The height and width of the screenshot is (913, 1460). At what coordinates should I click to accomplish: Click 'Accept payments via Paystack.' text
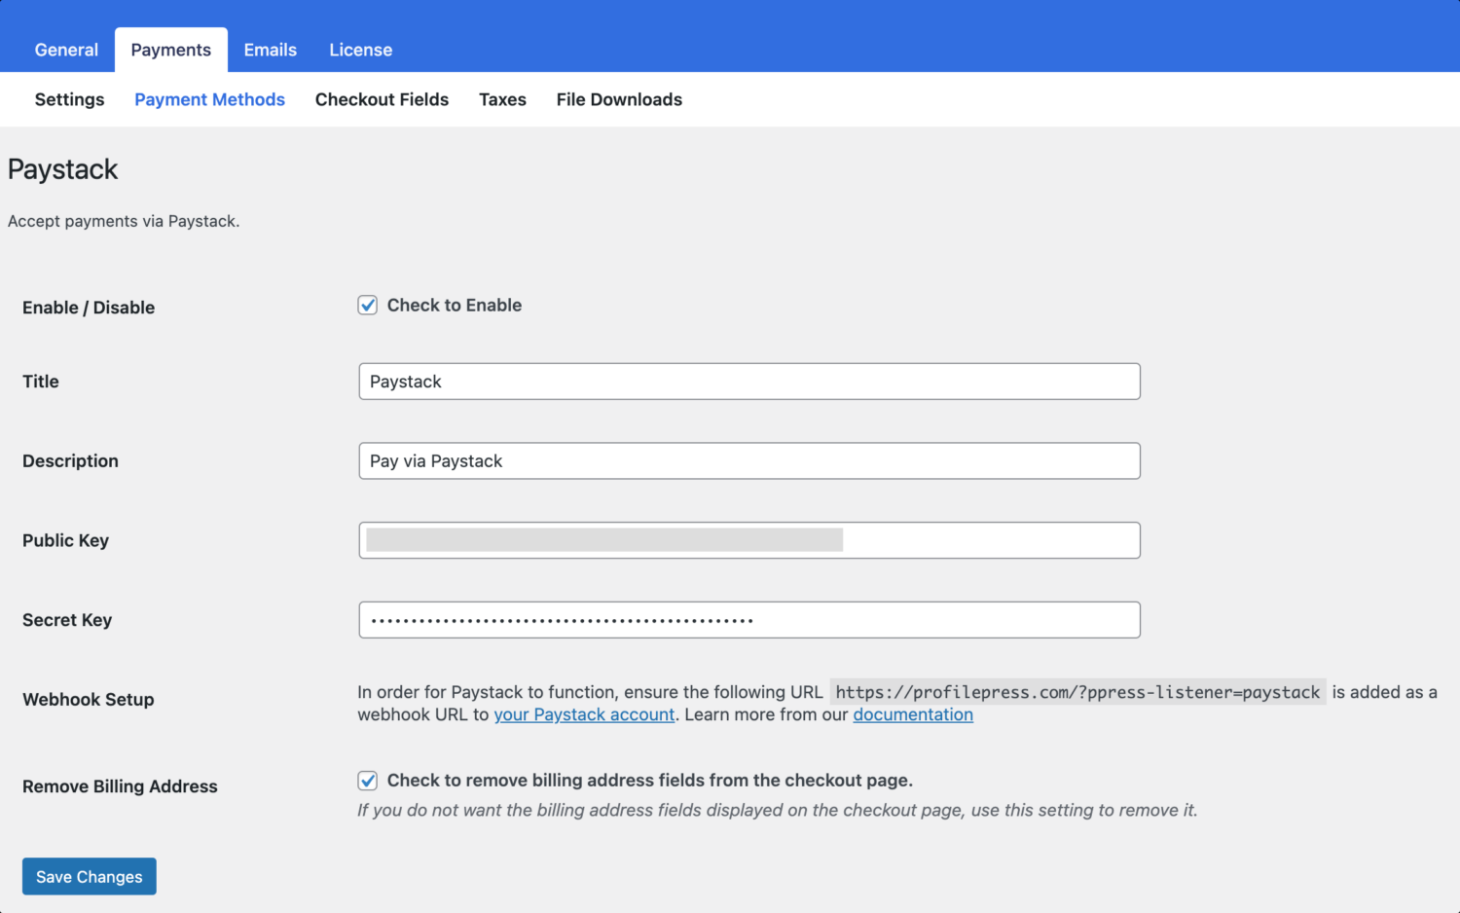click(x=124, y=221)
